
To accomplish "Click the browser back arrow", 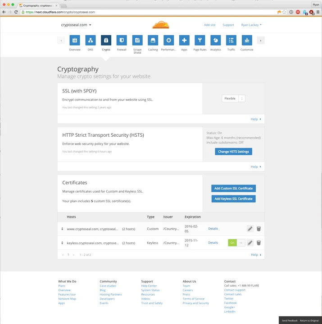I will coord(4,12).
